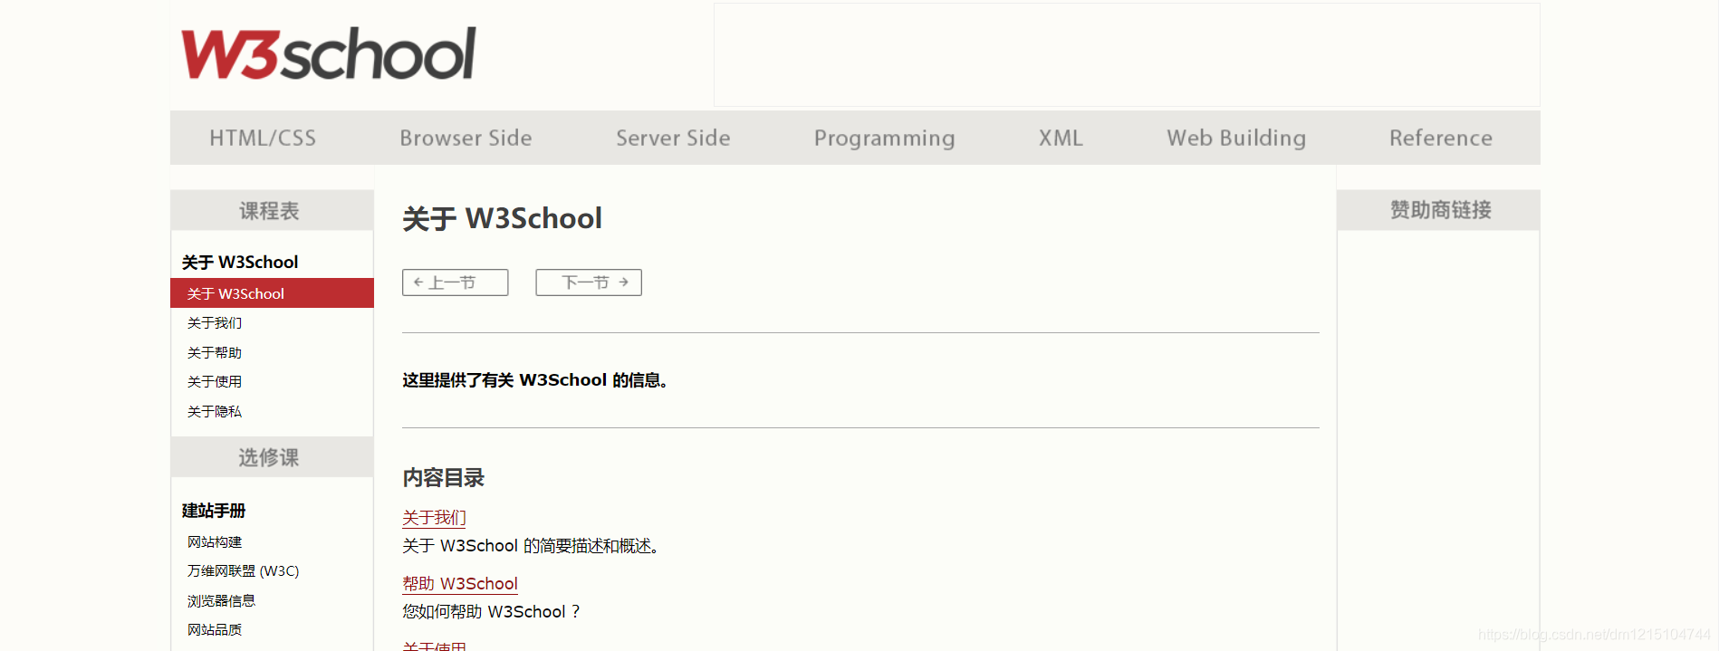Click the text 这里提供了有关 W3School 的信息。
Screen dimensions: 1719x651
pyautogui.click(x=535, y=380)
